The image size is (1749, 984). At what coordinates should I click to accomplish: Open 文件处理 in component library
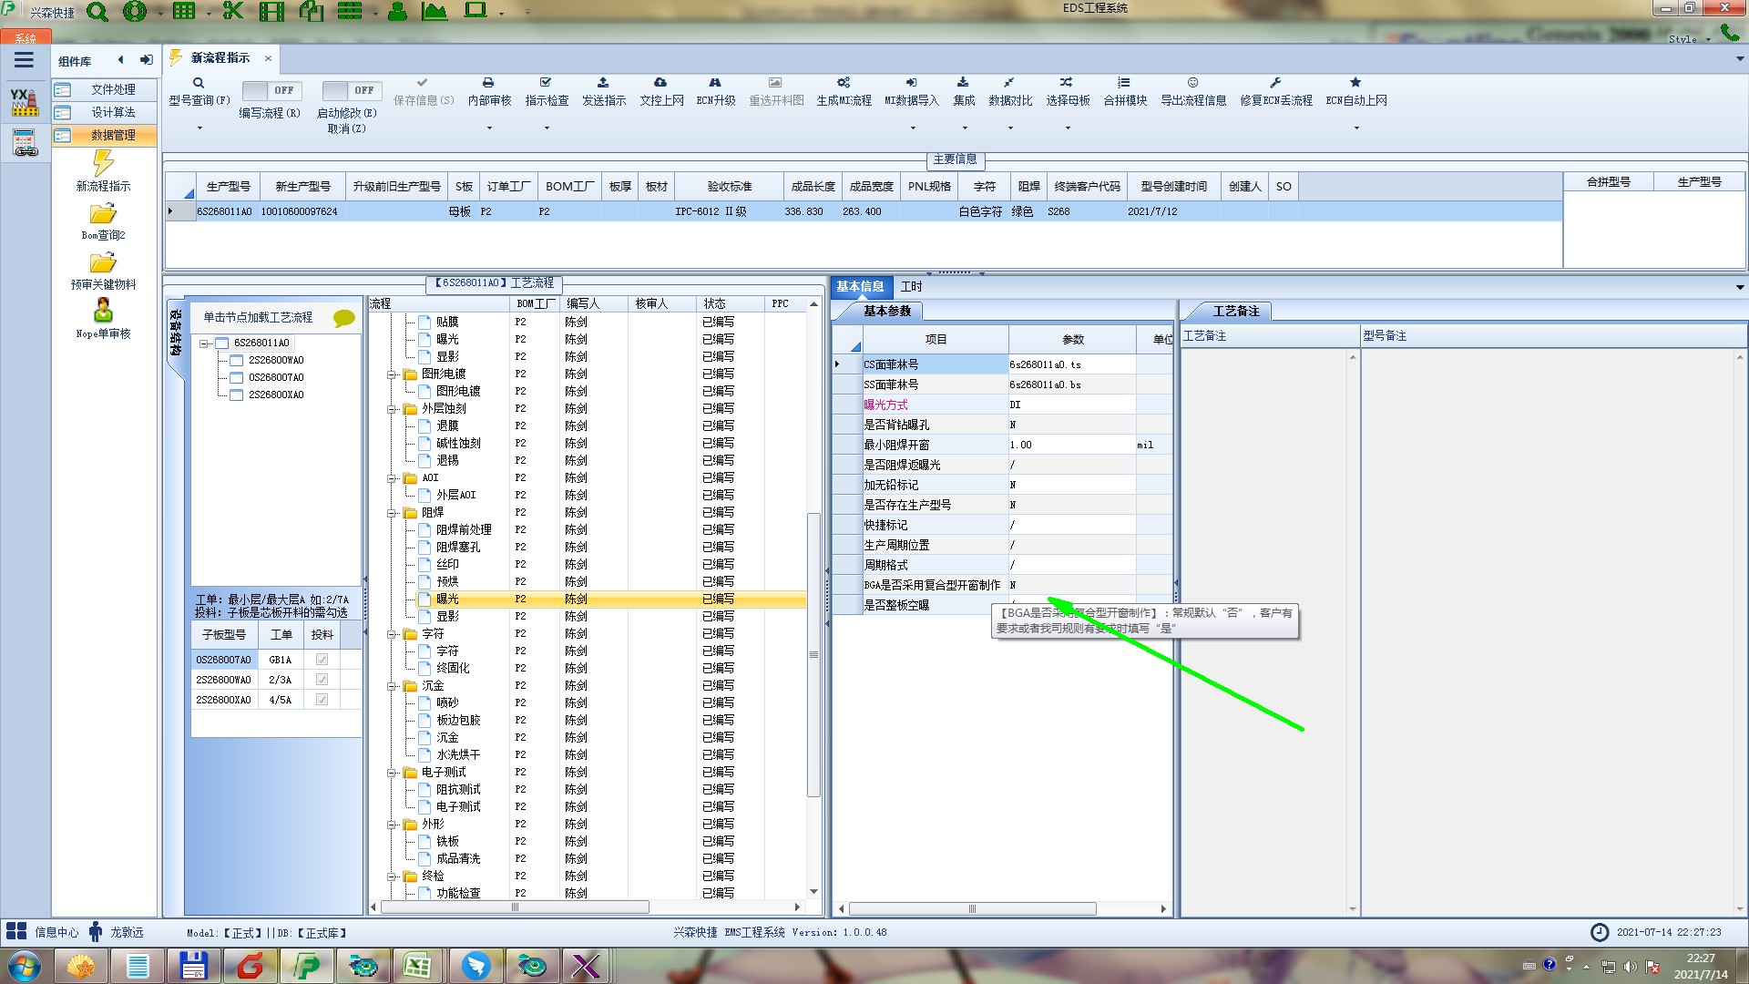click(x=105, y=89)
